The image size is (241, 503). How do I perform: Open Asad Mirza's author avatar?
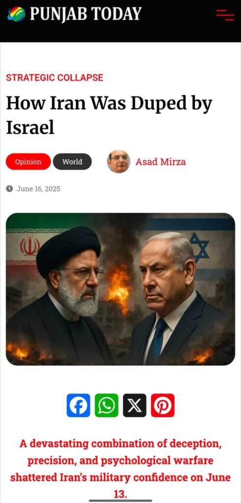(x=119, y=162)
